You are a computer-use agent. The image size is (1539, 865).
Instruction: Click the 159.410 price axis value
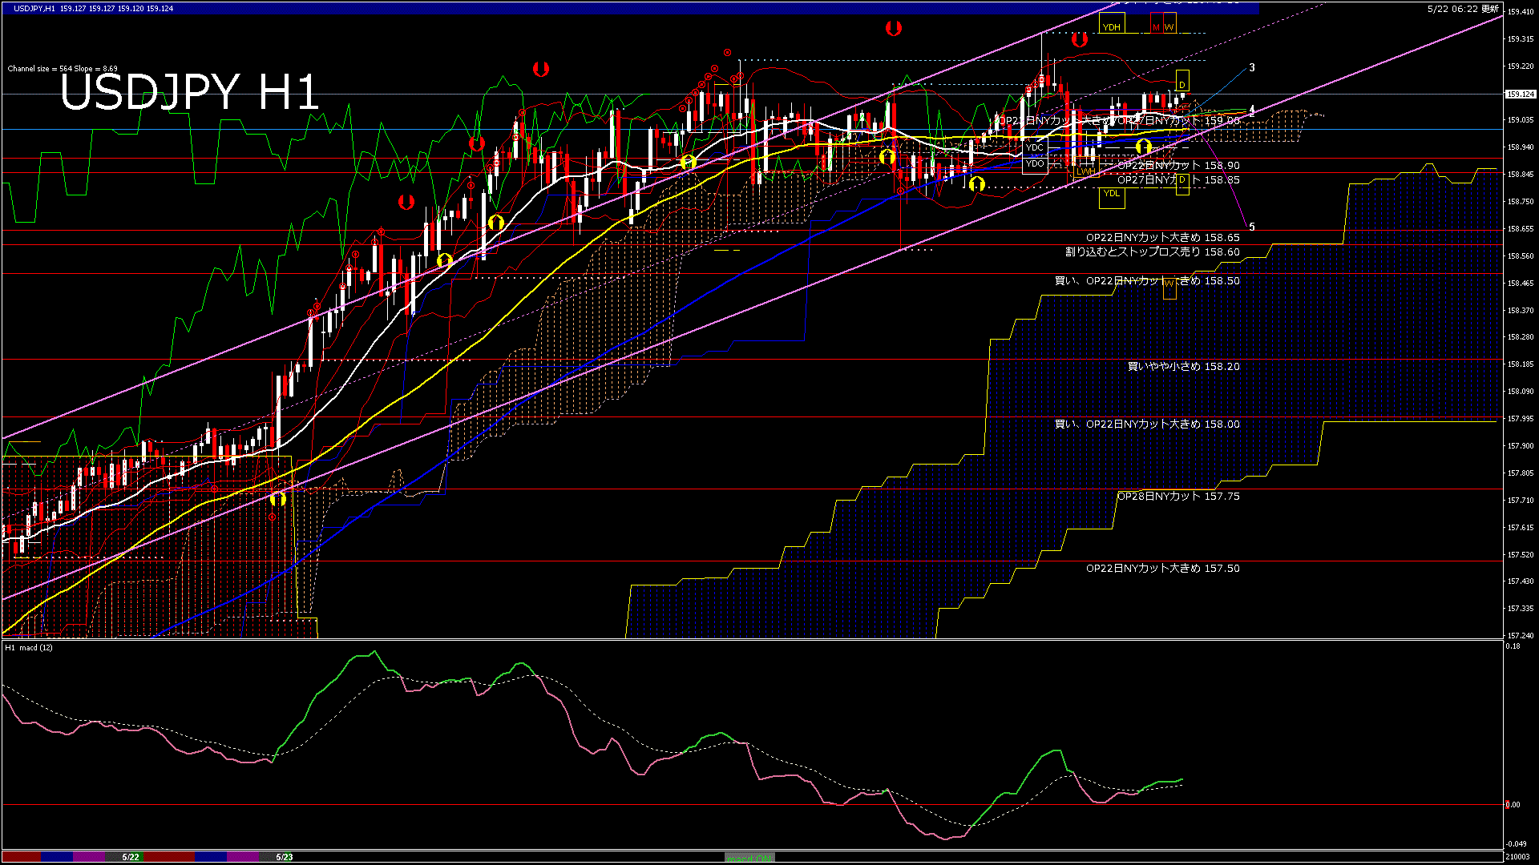tap(1521, 12)
